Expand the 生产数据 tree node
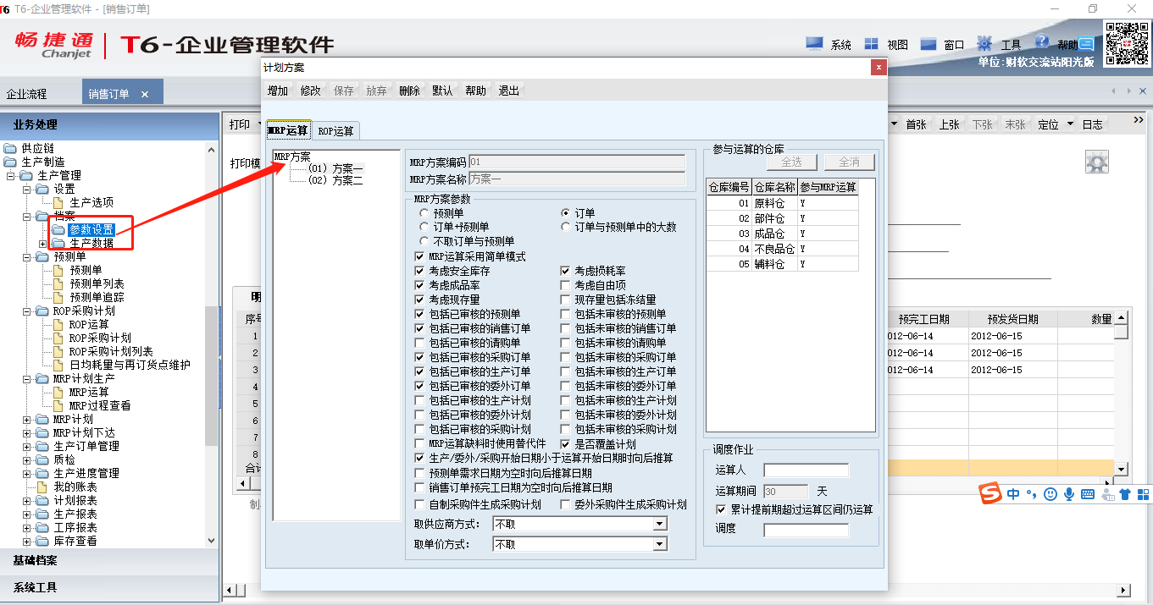The image size is (1153, 605). click(x=43, y=244)
